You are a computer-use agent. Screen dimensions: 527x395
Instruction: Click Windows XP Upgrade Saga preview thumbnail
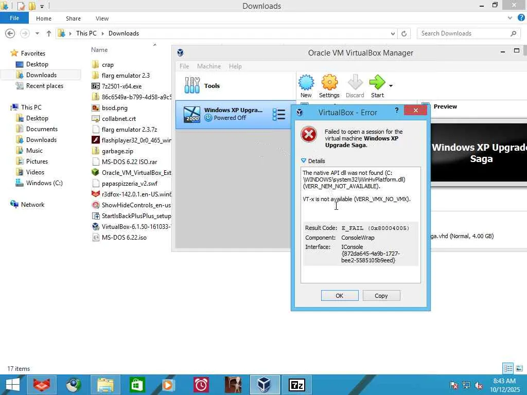point(479,152)
